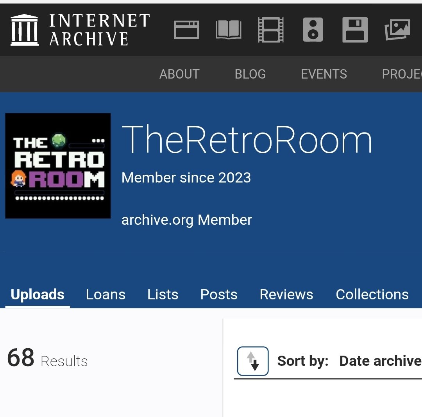Switch to the Loans tab

pos(106,295)
